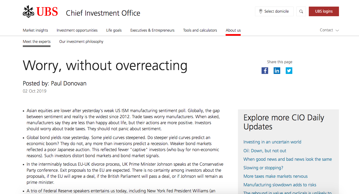Open the search magnifier icon

click(301, 12)
